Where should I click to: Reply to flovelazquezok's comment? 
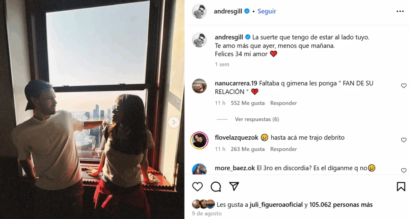284,149
